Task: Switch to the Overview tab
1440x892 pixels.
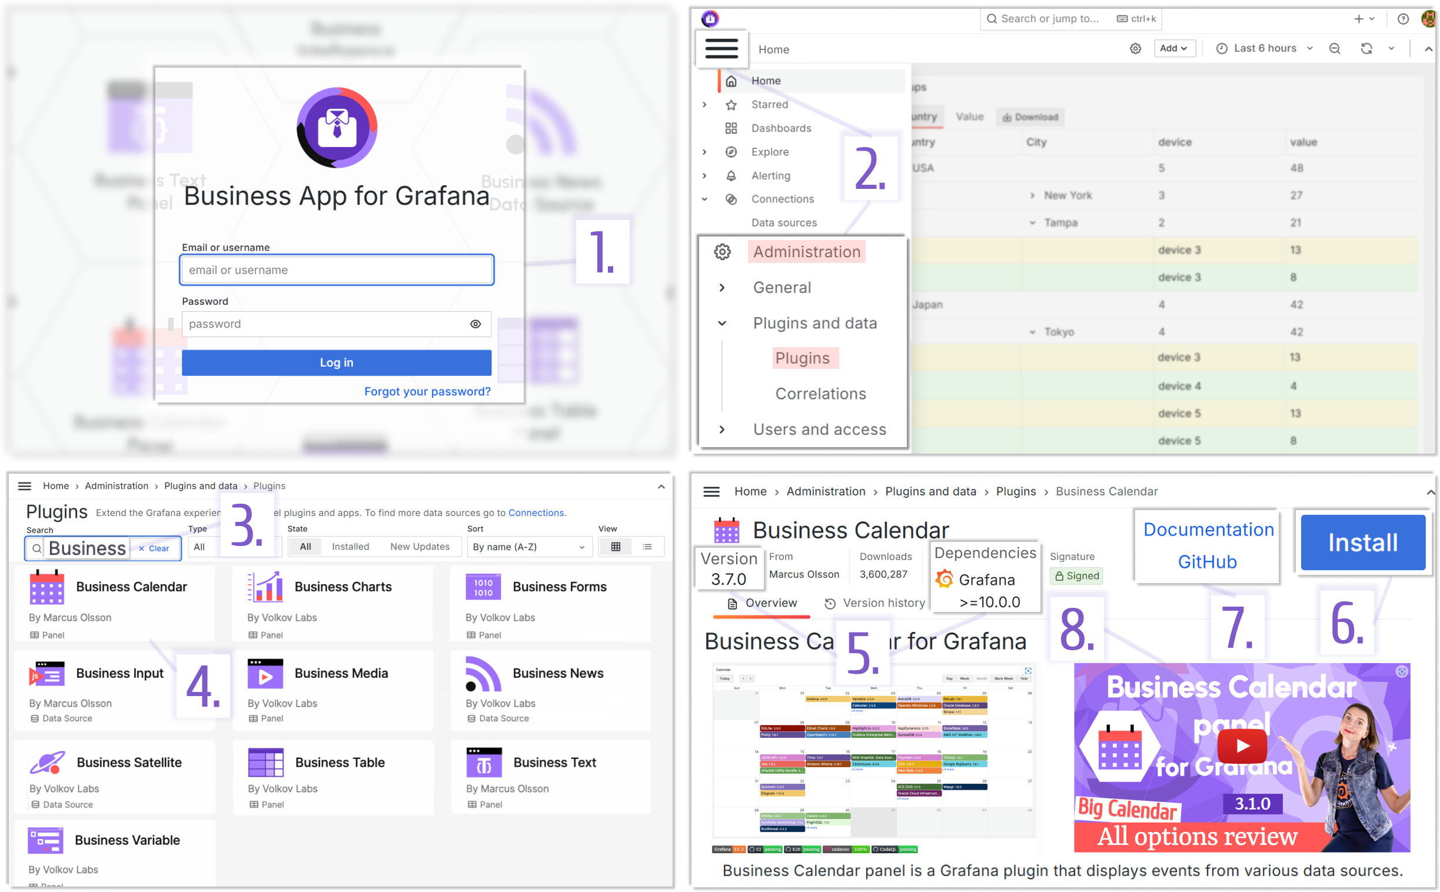Action: point(761,603)
